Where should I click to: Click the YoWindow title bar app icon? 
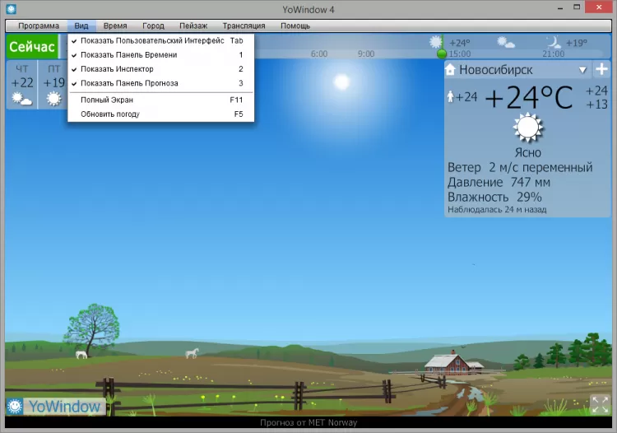[11, 9]
